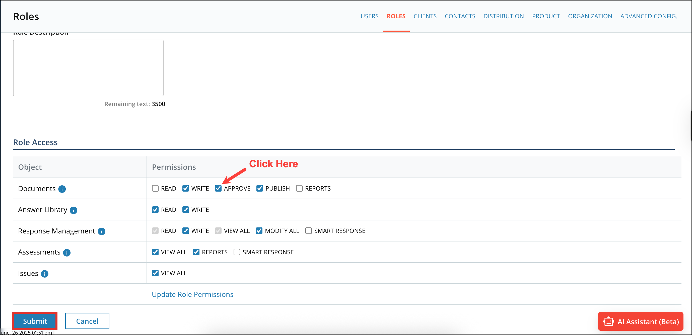Open the Documents info tooltip icon
Screen dimensions: 692x335
tap(62, 189)
